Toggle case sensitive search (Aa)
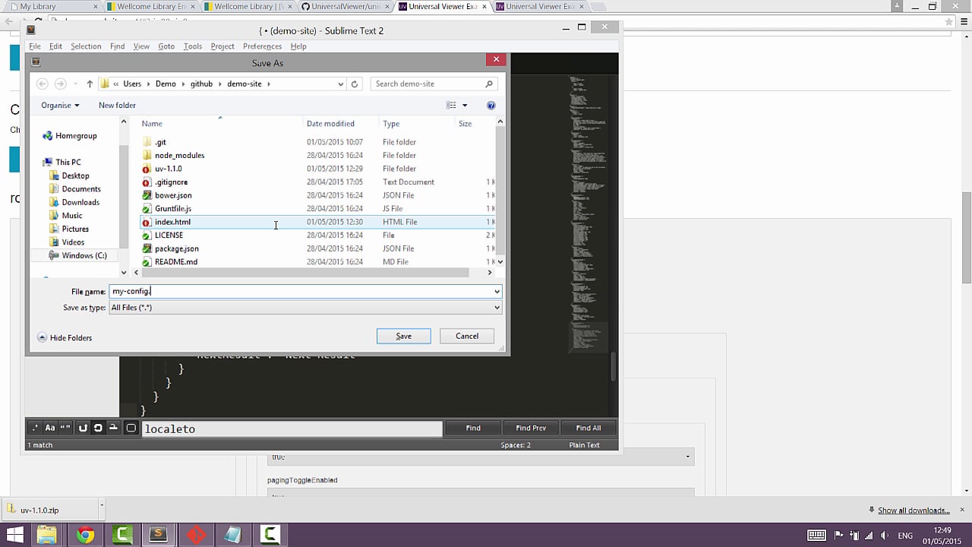 click(50, 428)
